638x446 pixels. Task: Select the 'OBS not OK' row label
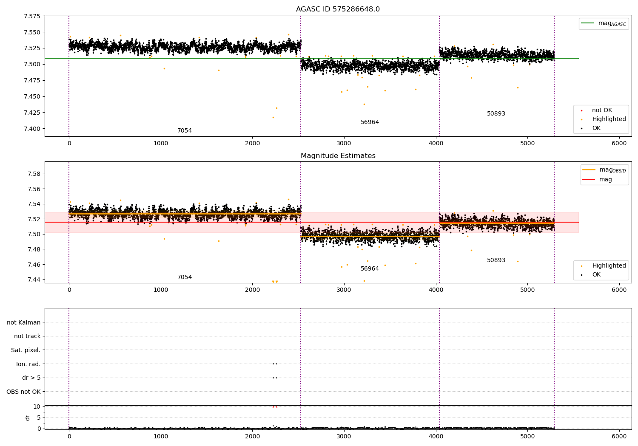point(24,392)
